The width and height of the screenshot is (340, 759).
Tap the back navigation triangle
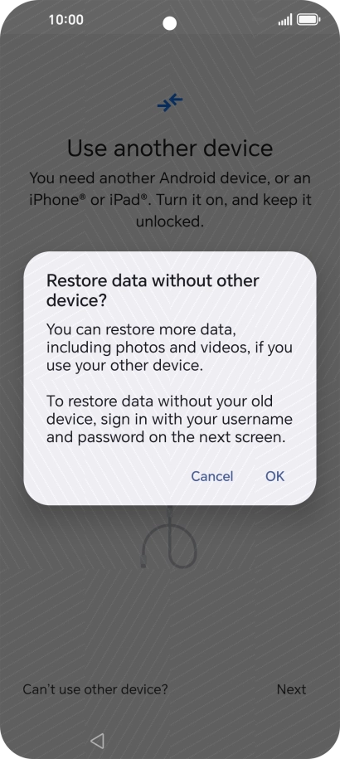tap(97, 740)
